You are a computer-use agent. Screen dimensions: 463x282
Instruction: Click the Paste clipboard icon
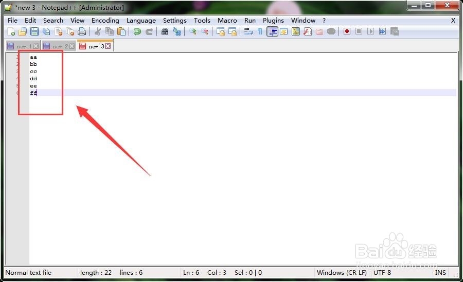point(121,31)
